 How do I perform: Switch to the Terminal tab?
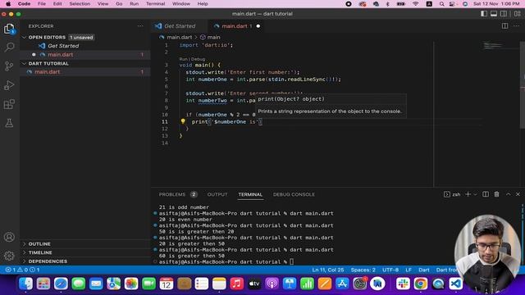(x=250, y=194)
